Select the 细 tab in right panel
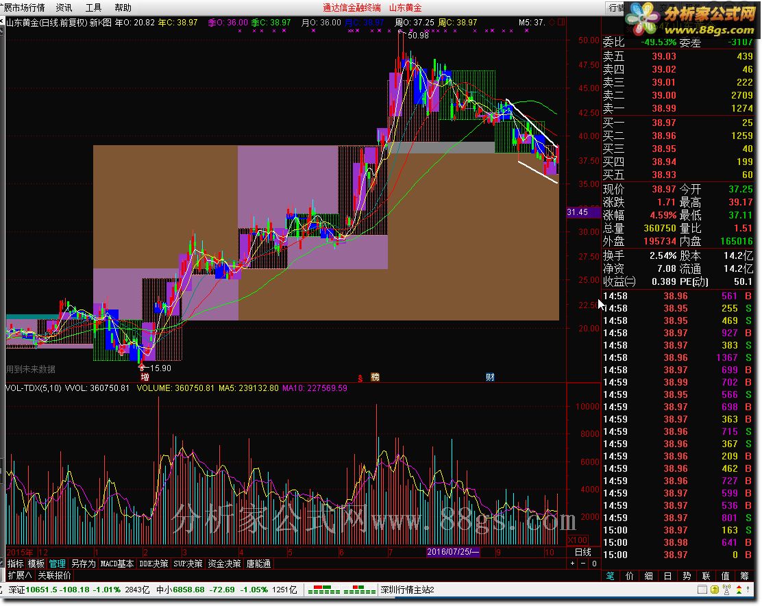The height and width of the screenshot is (606, 762). 649,576
